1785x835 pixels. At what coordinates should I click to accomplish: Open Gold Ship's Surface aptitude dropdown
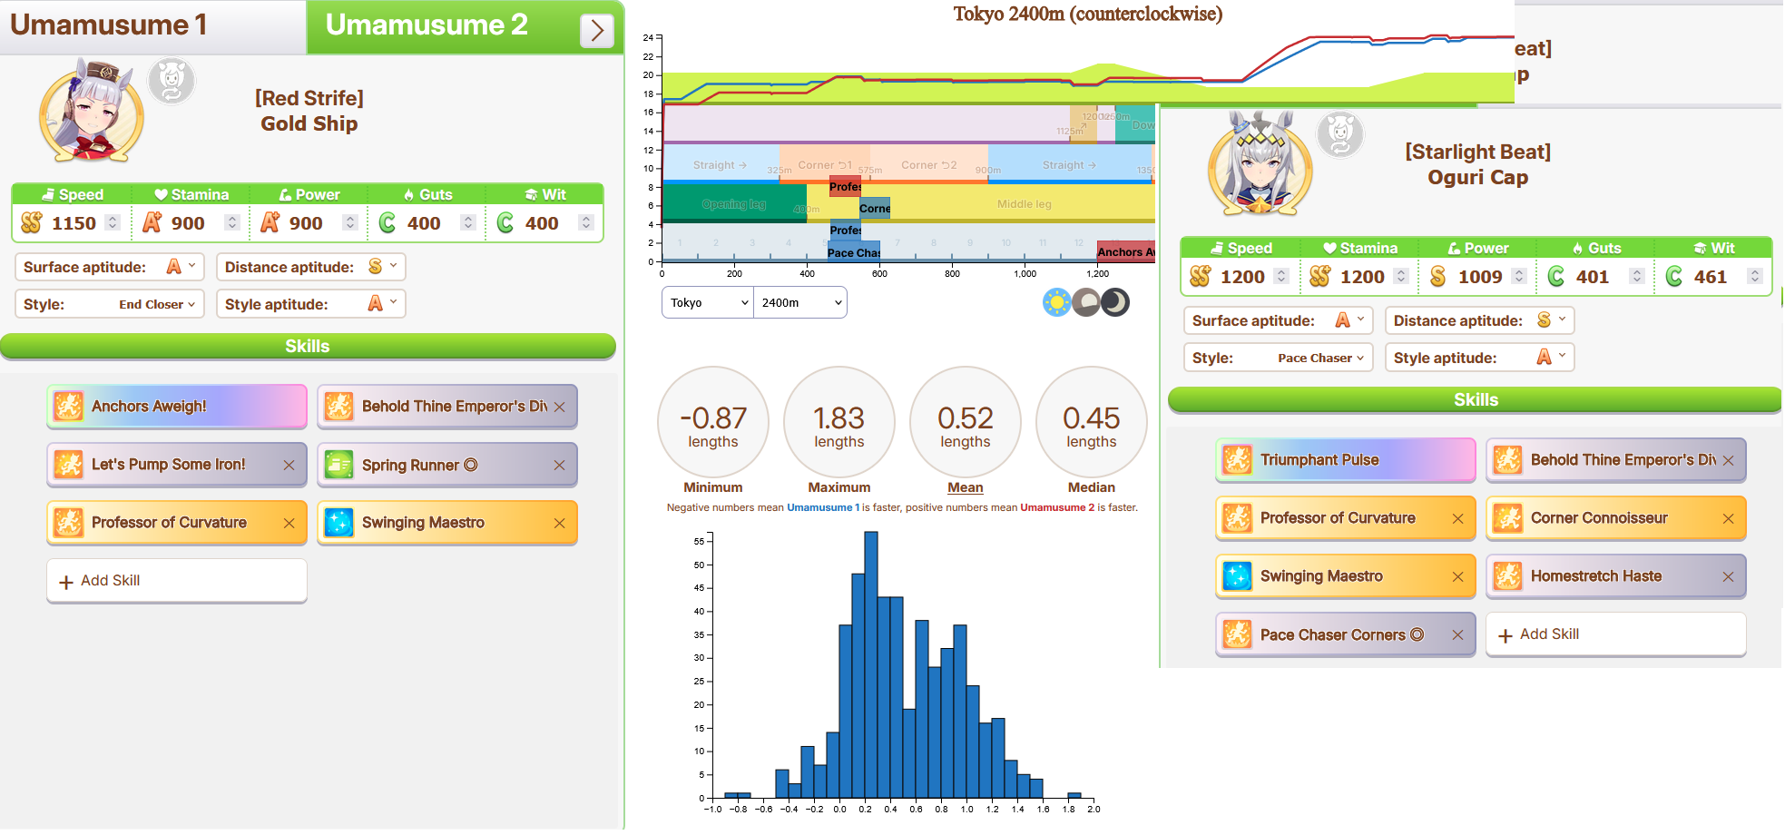(181, 267)
